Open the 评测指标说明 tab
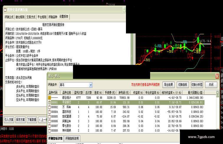The width and height of the screenshot is (223, 144). [72, 138]
